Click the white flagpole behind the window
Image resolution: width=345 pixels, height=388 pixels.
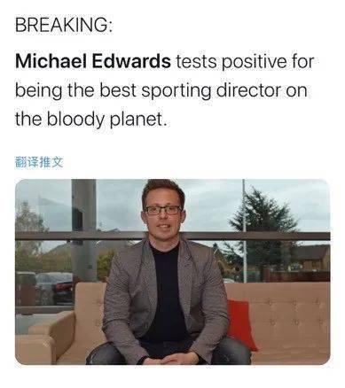(244, 230)
